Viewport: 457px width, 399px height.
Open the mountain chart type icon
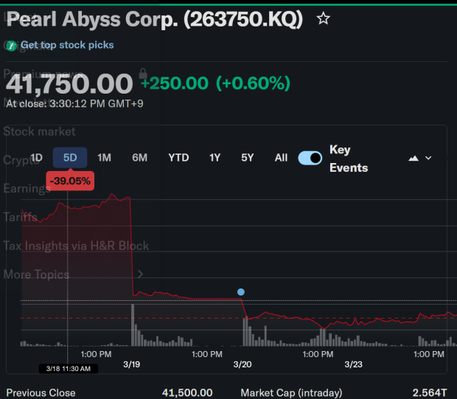414,158
